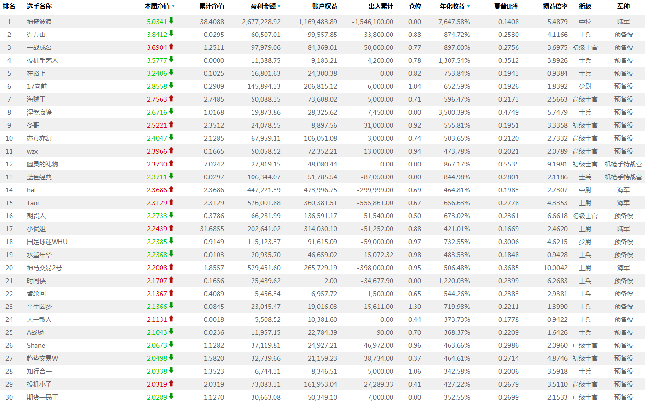Click Sharpe ratio 0.5535
The height and width of the screenshot is (402, 645).
(x=508, y=164)
